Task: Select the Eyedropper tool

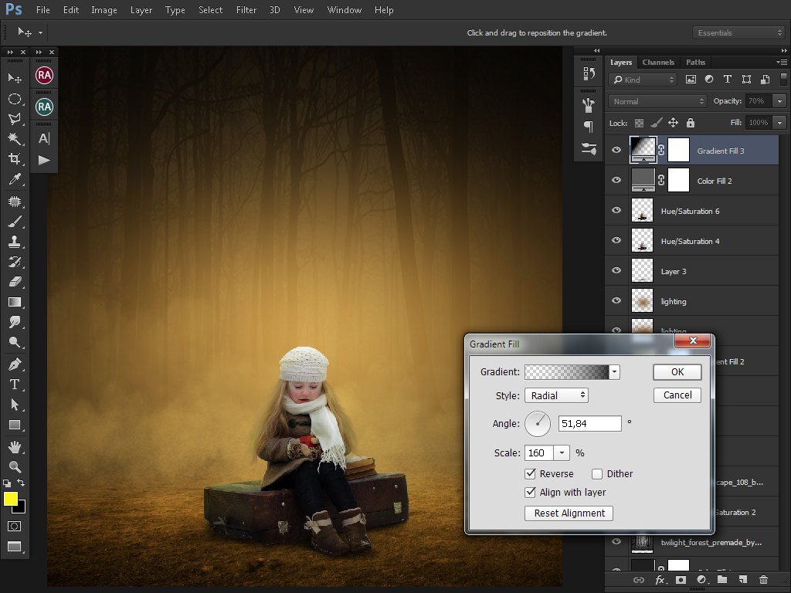Action: (14, 179)
